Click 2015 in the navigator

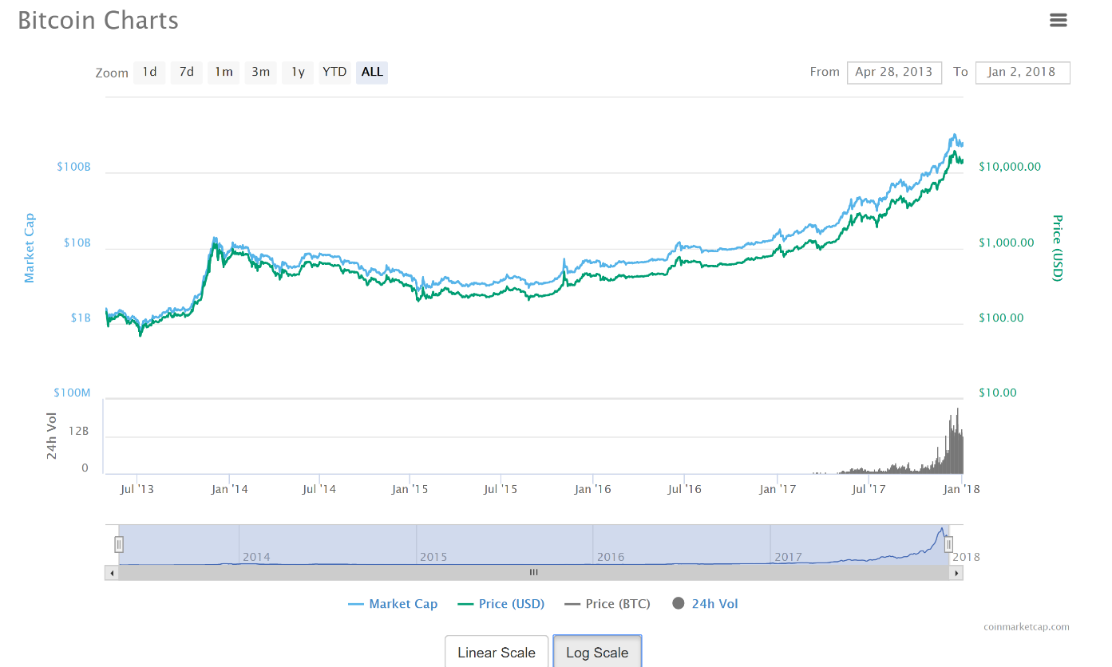click(x=433, y=557)
